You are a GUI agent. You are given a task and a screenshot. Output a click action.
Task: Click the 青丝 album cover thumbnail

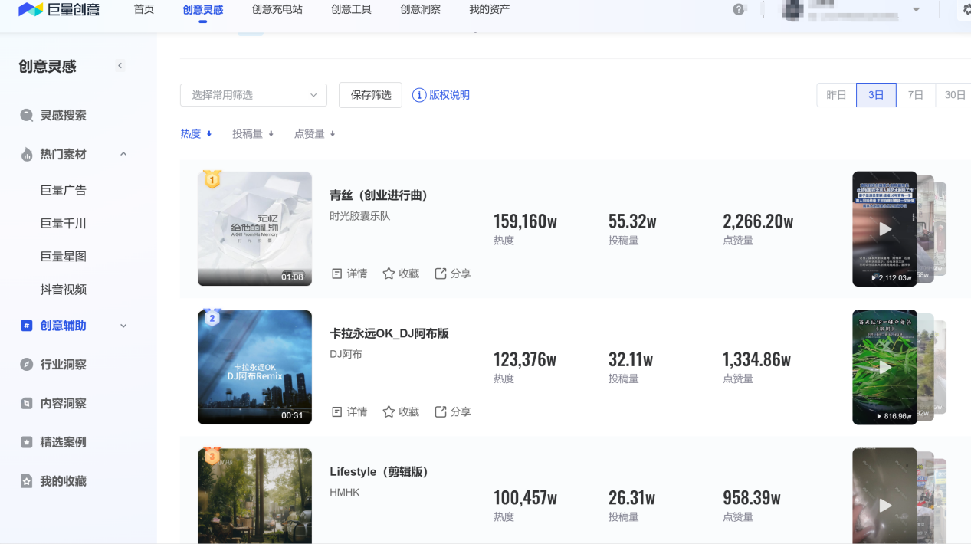tap(254, 229)
